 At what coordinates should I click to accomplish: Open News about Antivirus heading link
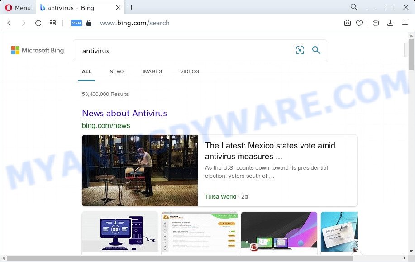(124, 113)
